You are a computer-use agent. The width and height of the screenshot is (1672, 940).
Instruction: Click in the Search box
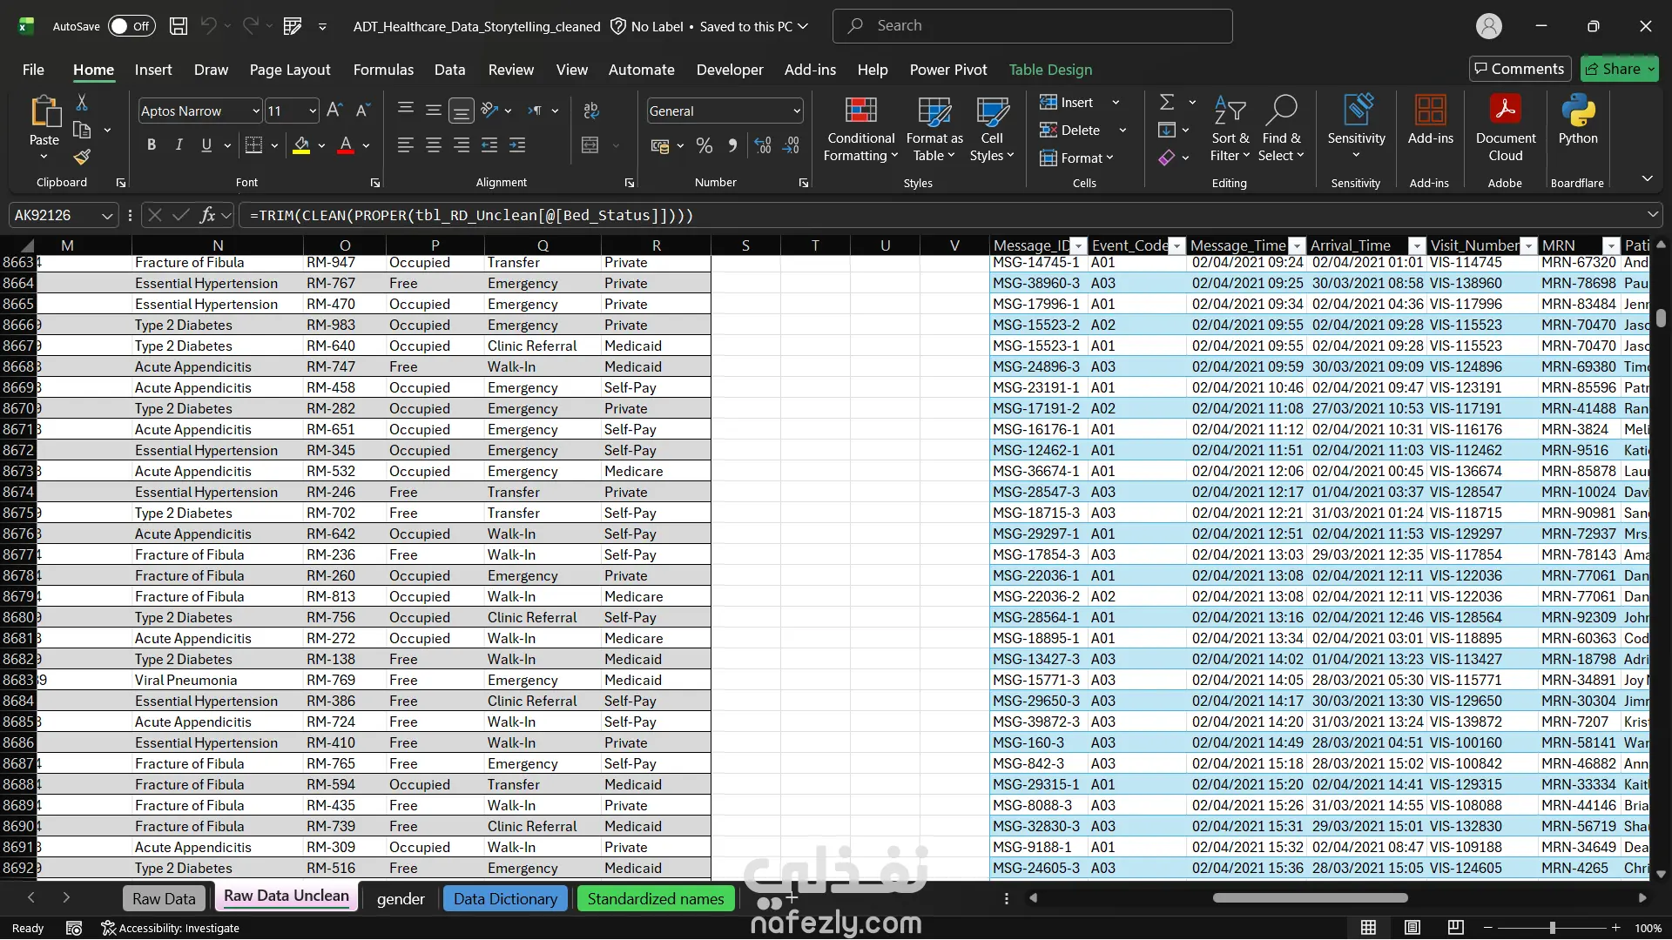[1033, 26]
